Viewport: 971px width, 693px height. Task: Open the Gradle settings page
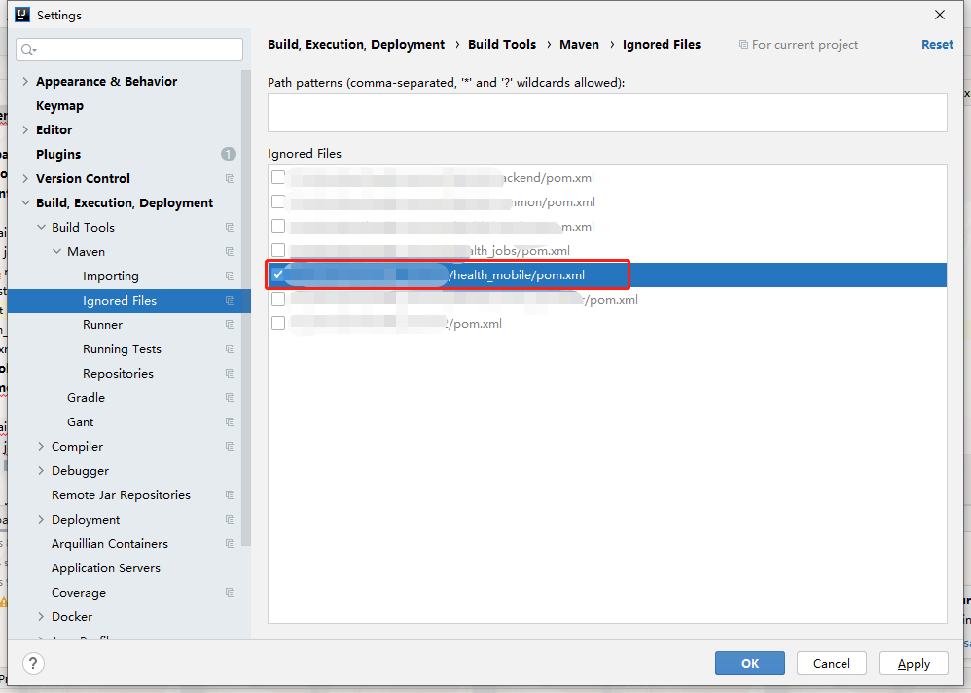coord(86,397)
